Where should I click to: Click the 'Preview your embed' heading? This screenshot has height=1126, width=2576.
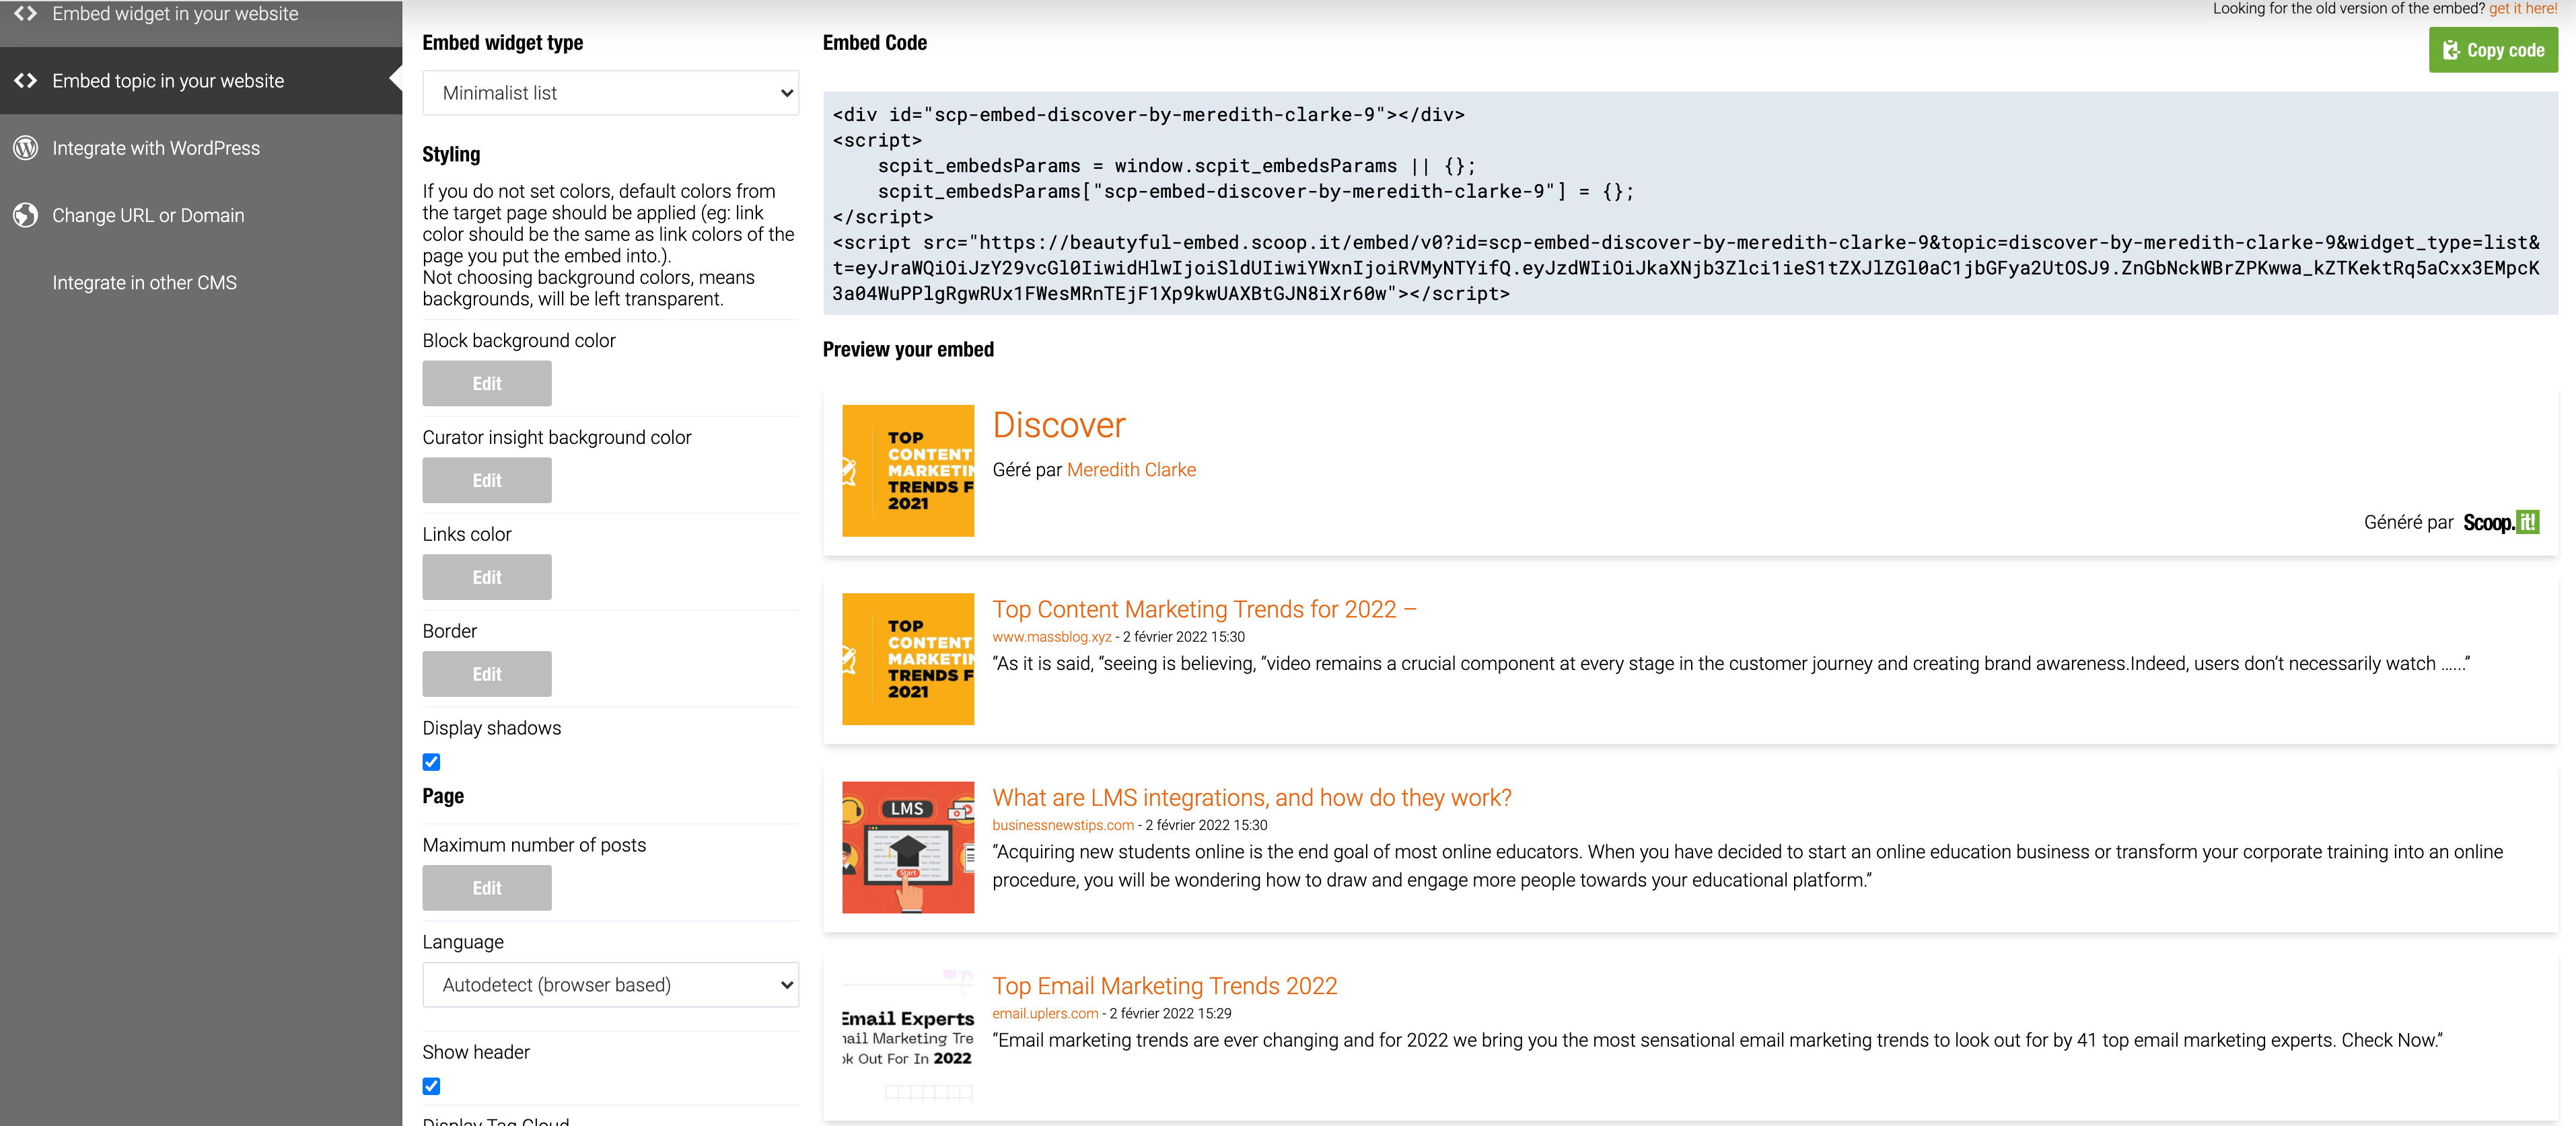[908, 350]
